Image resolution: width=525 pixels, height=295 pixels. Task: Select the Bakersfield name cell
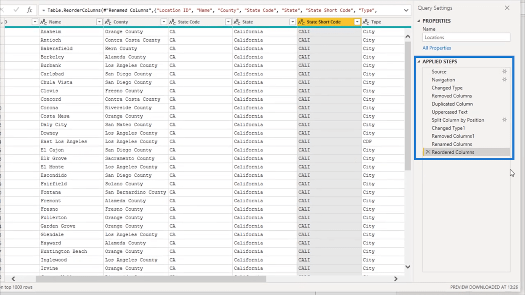pos(71,49)
